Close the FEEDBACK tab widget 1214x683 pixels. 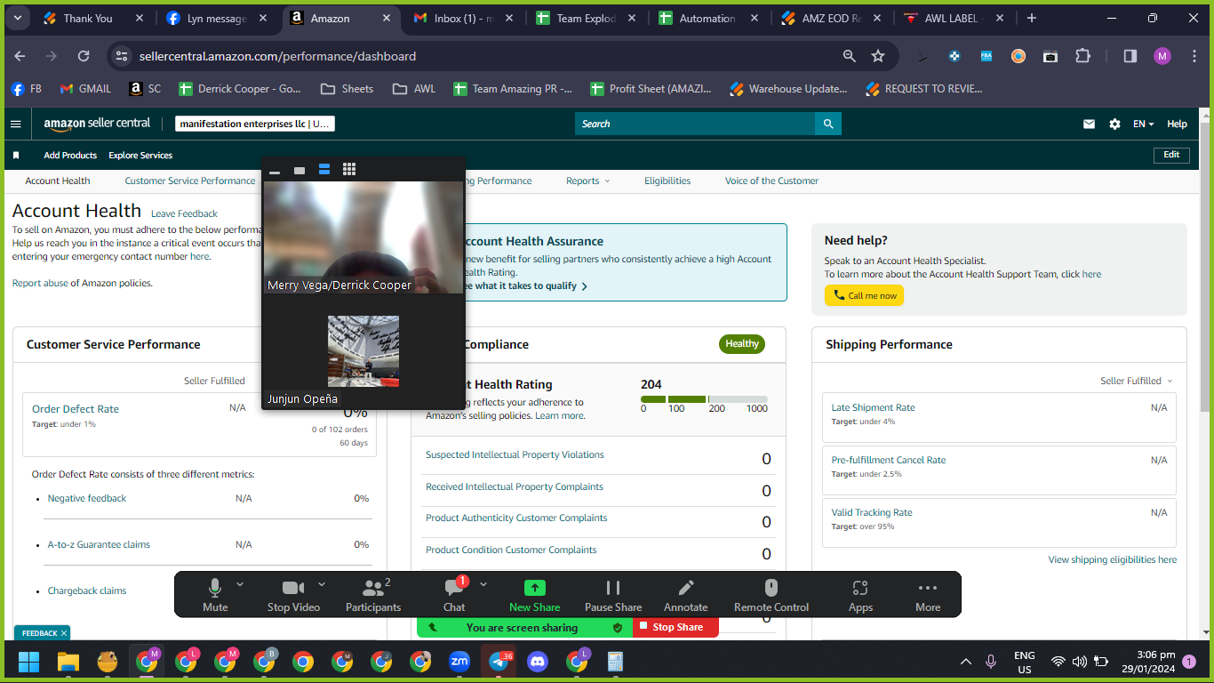coord(64,633)
